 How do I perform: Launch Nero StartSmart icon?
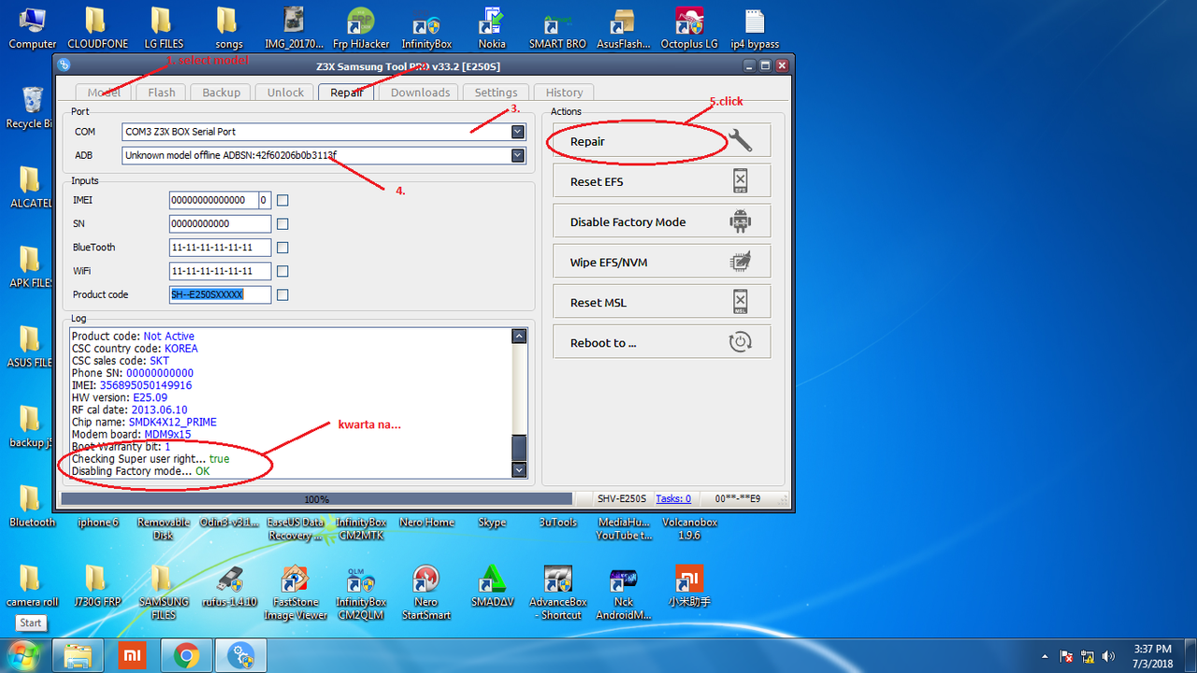point(425,593)
